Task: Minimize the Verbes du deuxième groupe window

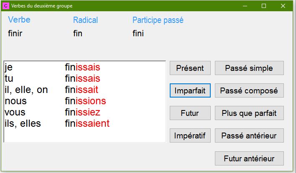Action: tap(245, 6)
